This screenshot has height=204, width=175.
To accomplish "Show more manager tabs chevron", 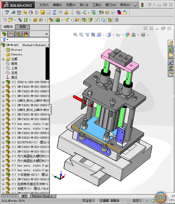I will (x=47, y=34).
